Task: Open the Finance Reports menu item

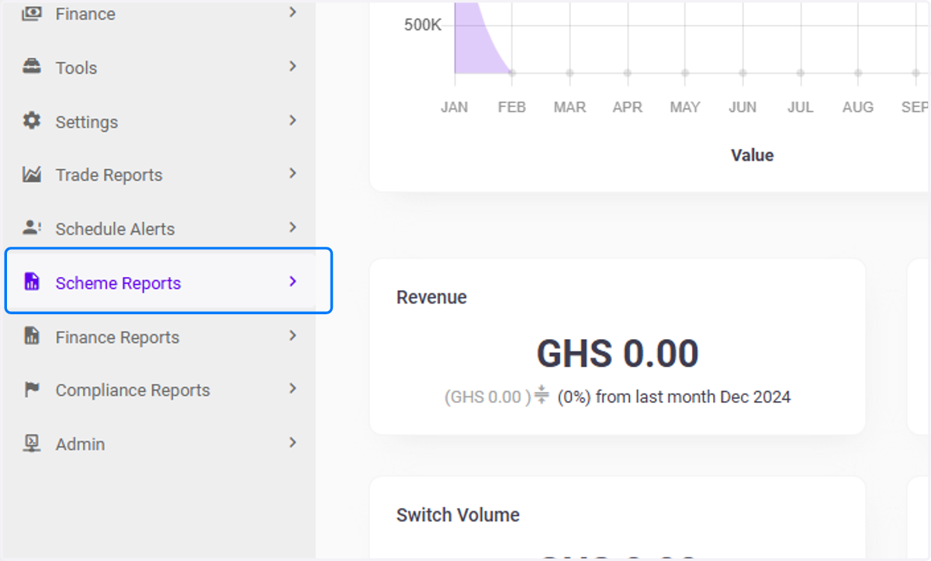Action: click(x=160, y=337)
